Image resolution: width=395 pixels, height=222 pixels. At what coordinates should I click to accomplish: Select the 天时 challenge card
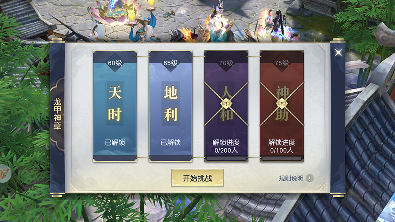pyautogui.click(x=115, y=106)
